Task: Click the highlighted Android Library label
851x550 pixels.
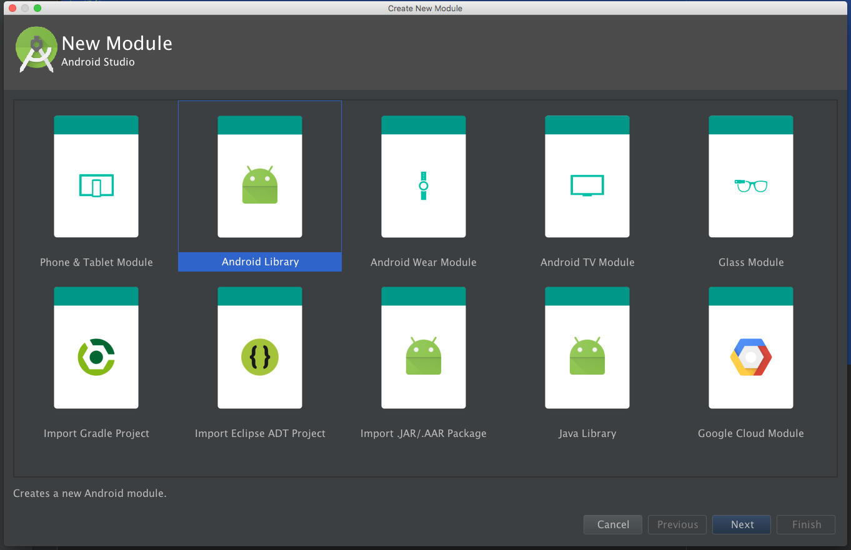Action: [x=260, y=262]
